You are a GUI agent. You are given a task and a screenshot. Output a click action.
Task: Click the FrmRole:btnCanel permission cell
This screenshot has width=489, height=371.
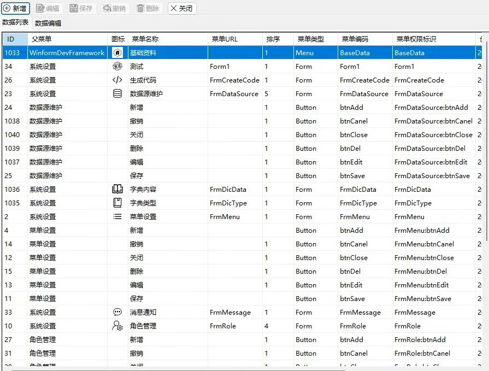434,353
